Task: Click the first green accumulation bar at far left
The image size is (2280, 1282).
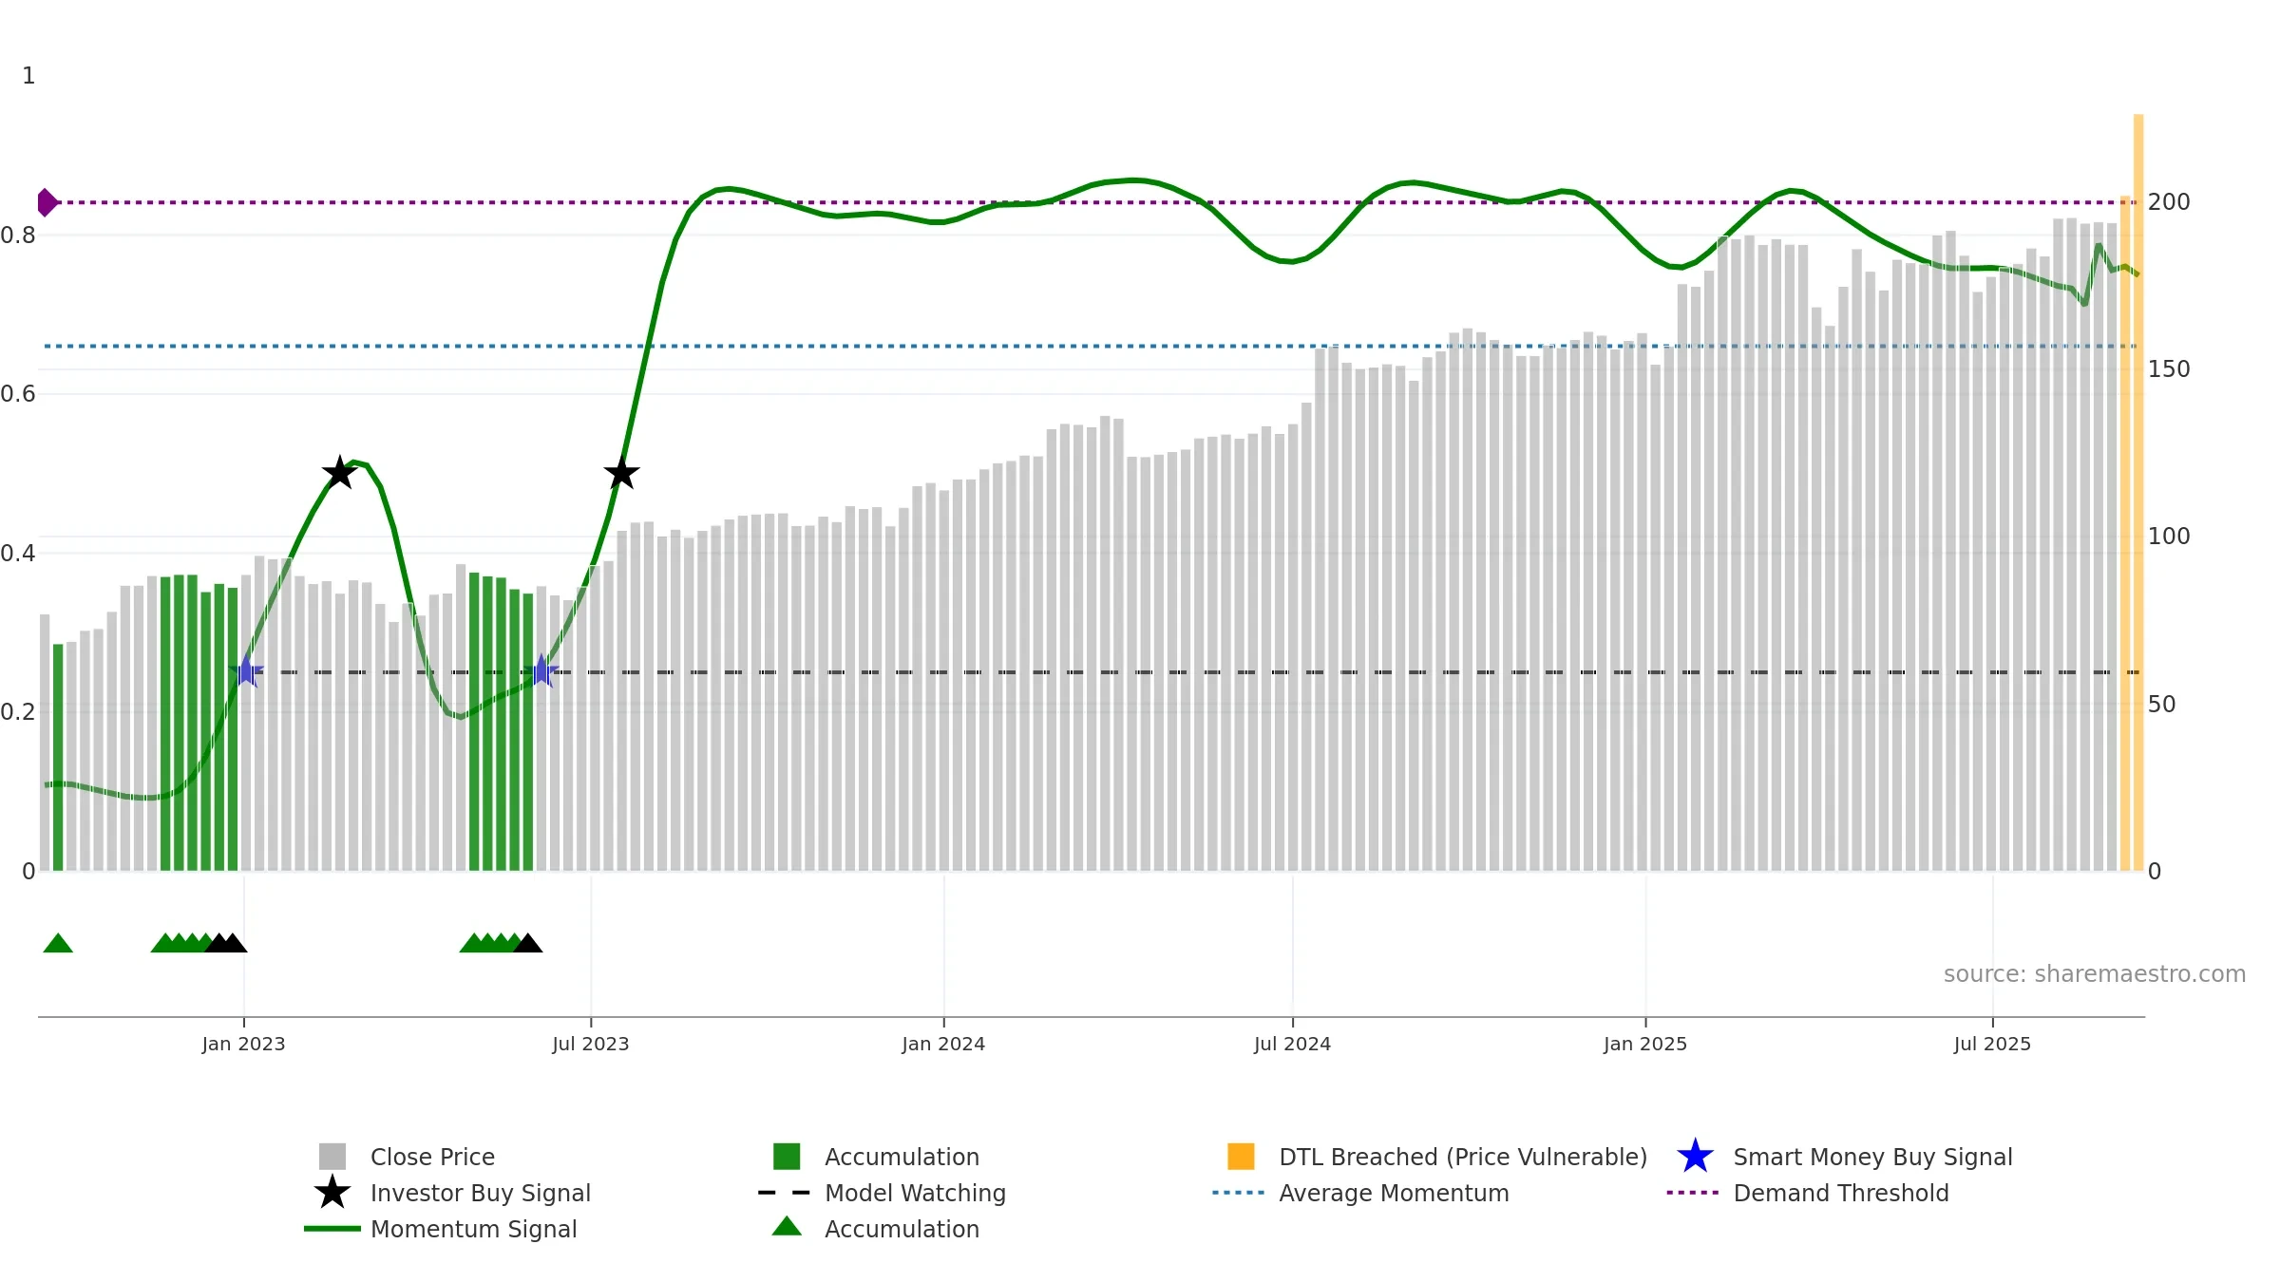Action: (58, 757)
